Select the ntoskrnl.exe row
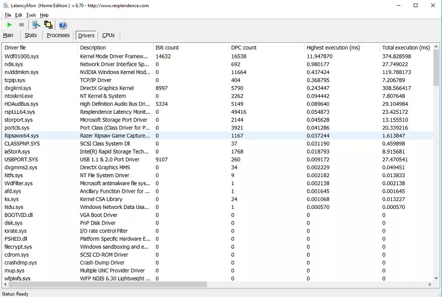442x297 pixels. pos(217,96)
